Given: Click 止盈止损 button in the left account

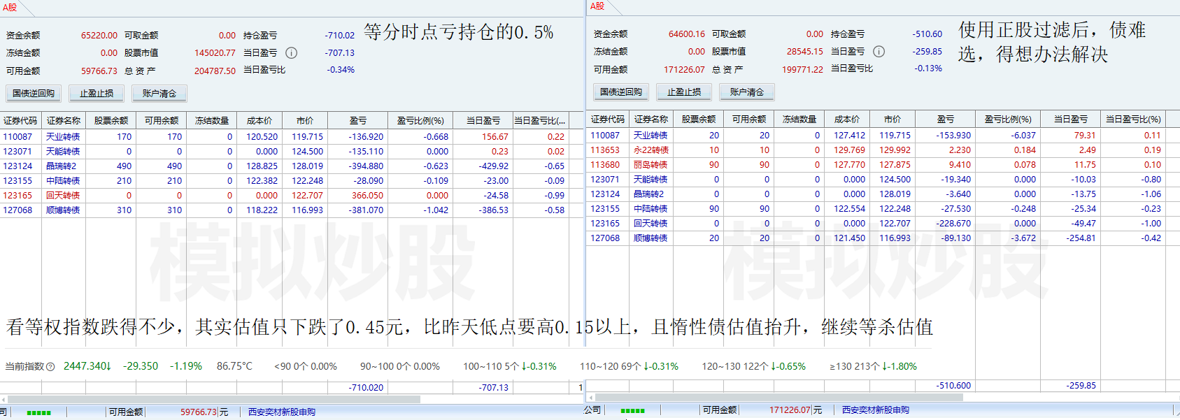Looking at the screenshot, I should click(97, 93).
